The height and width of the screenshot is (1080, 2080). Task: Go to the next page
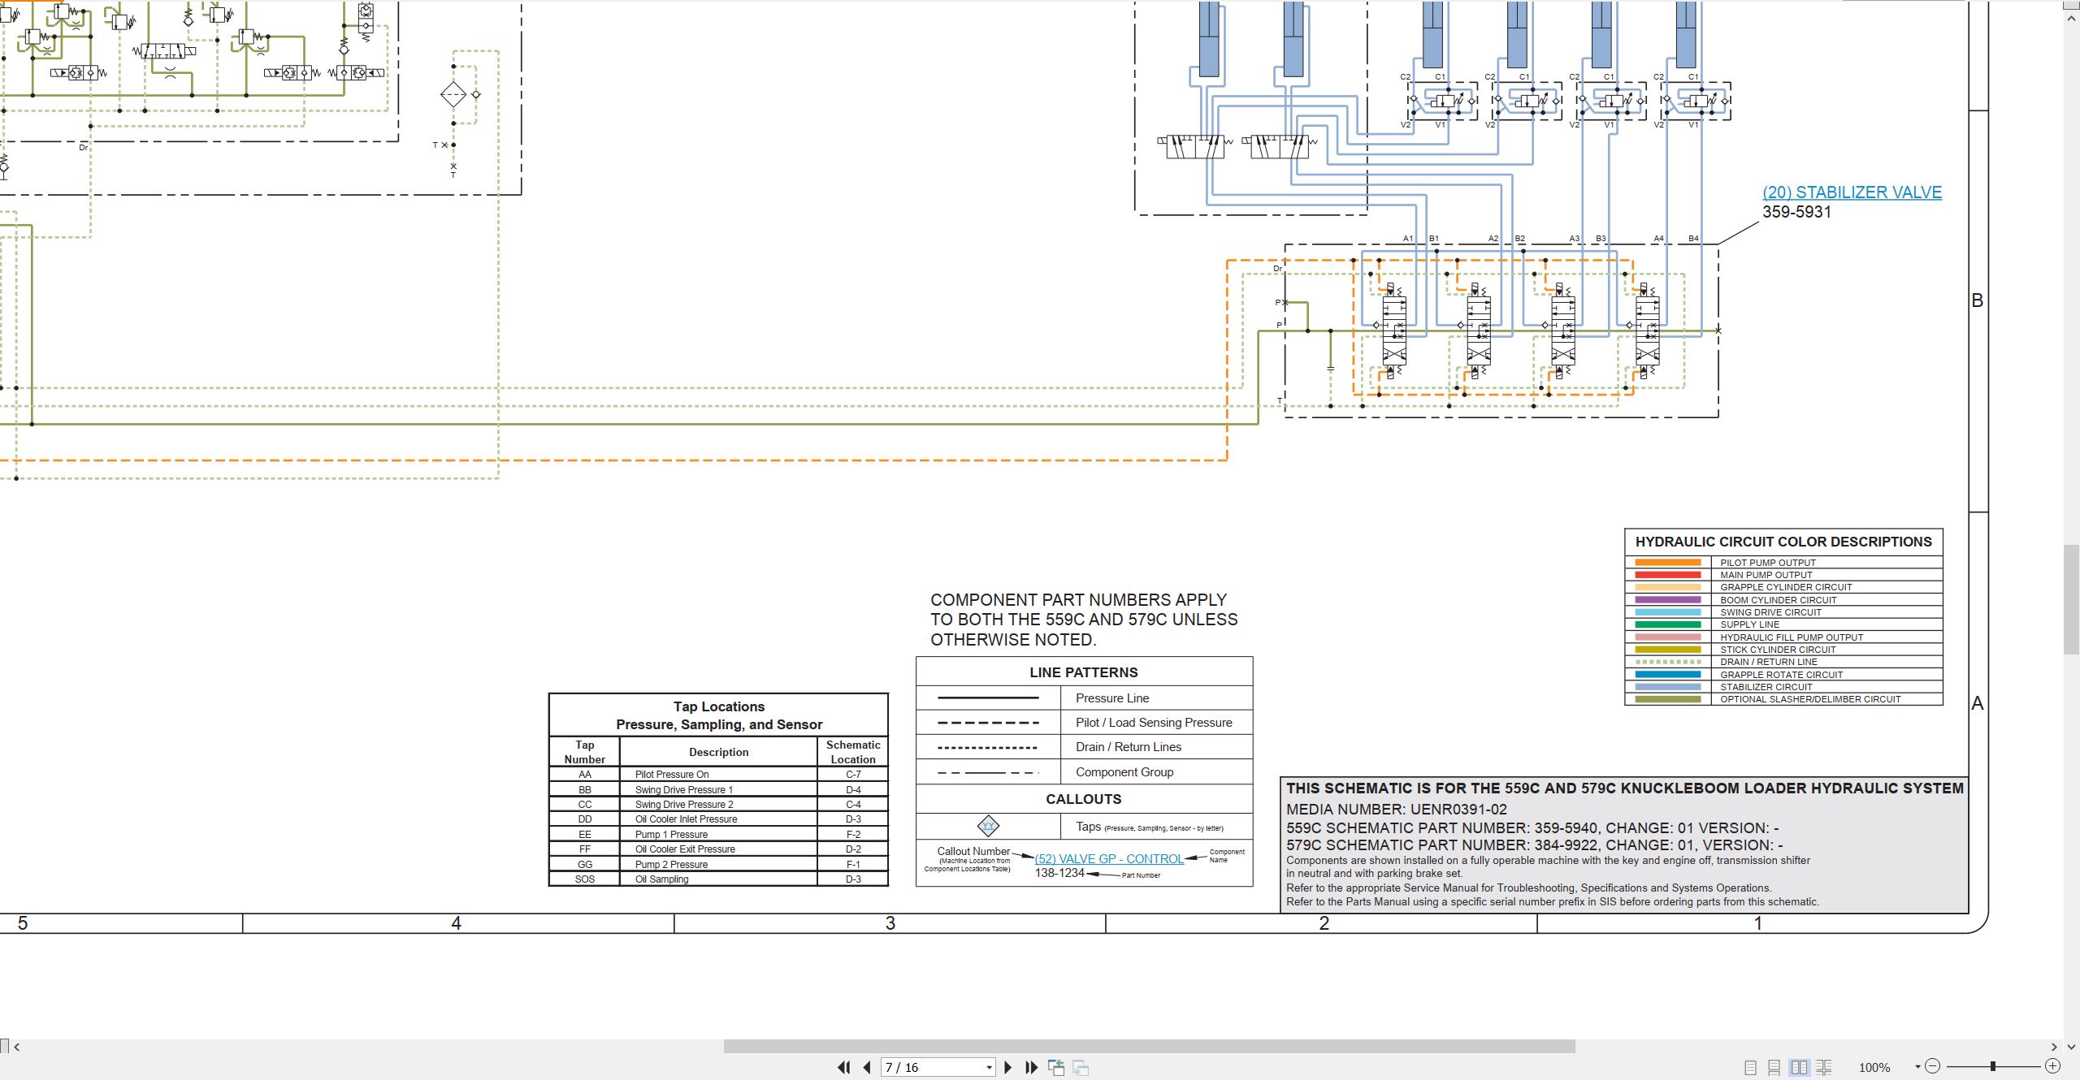pos(1008,1067)
